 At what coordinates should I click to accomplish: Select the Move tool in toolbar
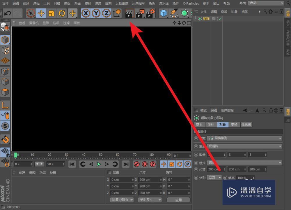coord(41,13)
